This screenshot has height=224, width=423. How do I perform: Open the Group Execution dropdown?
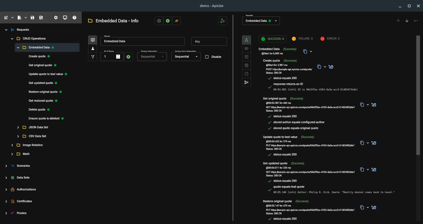[152, 56]
